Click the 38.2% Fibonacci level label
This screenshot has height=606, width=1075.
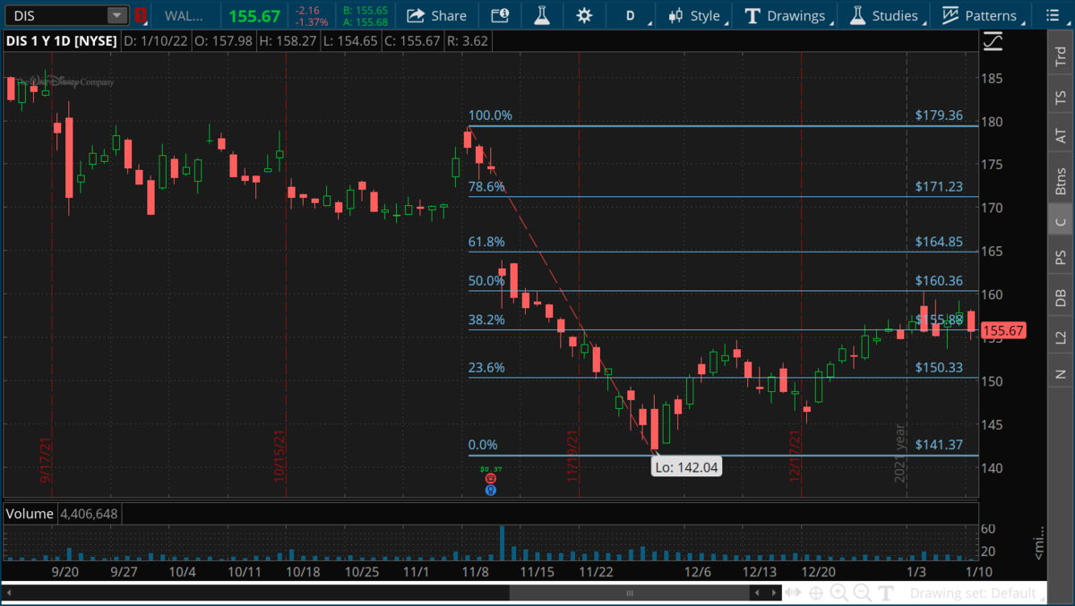[486, 320]
